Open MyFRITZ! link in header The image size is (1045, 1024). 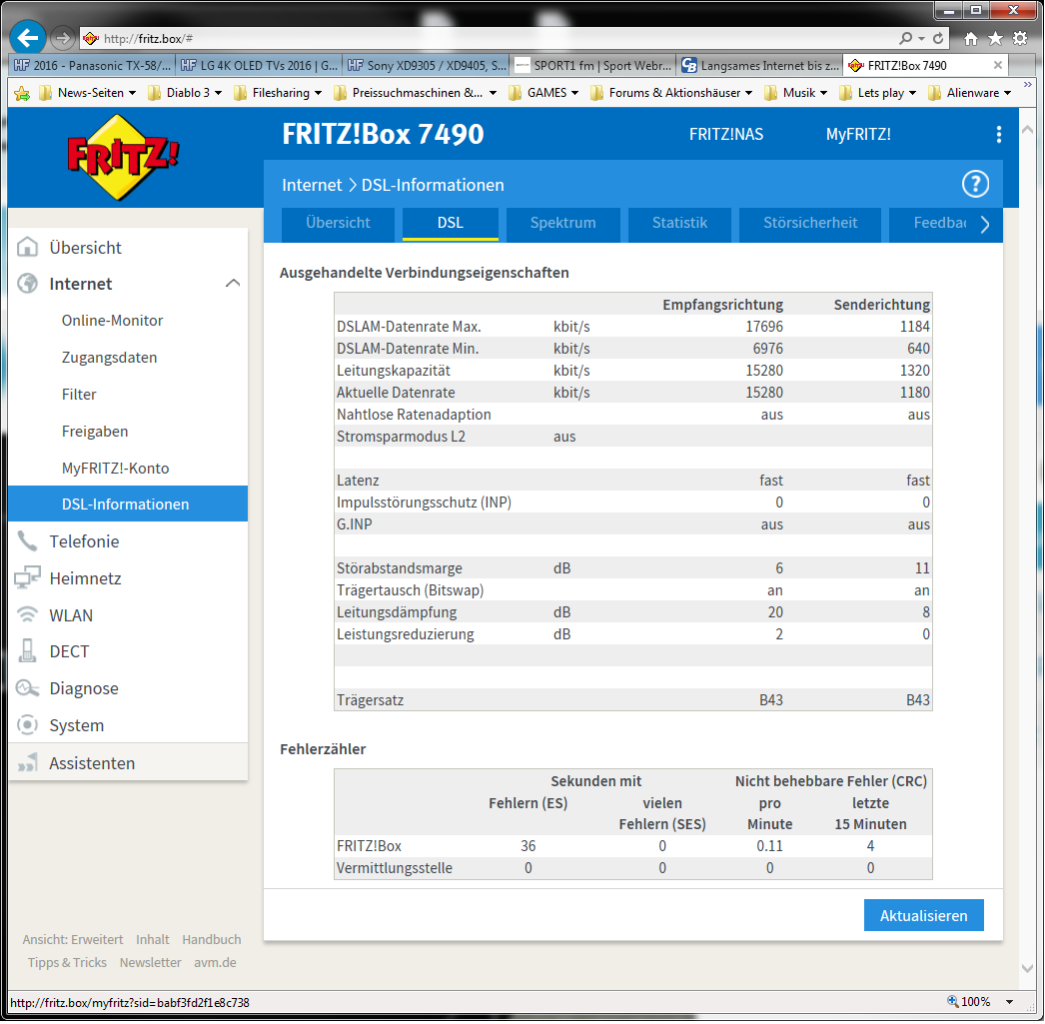point(858,135)
